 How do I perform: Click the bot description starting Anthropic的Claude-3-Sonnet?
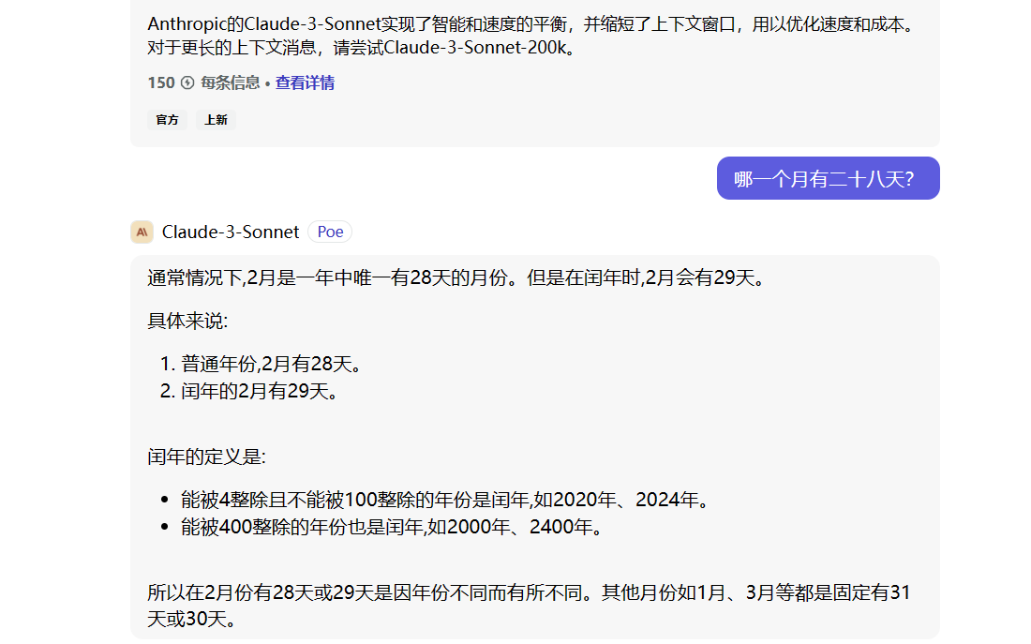point(531,37)
